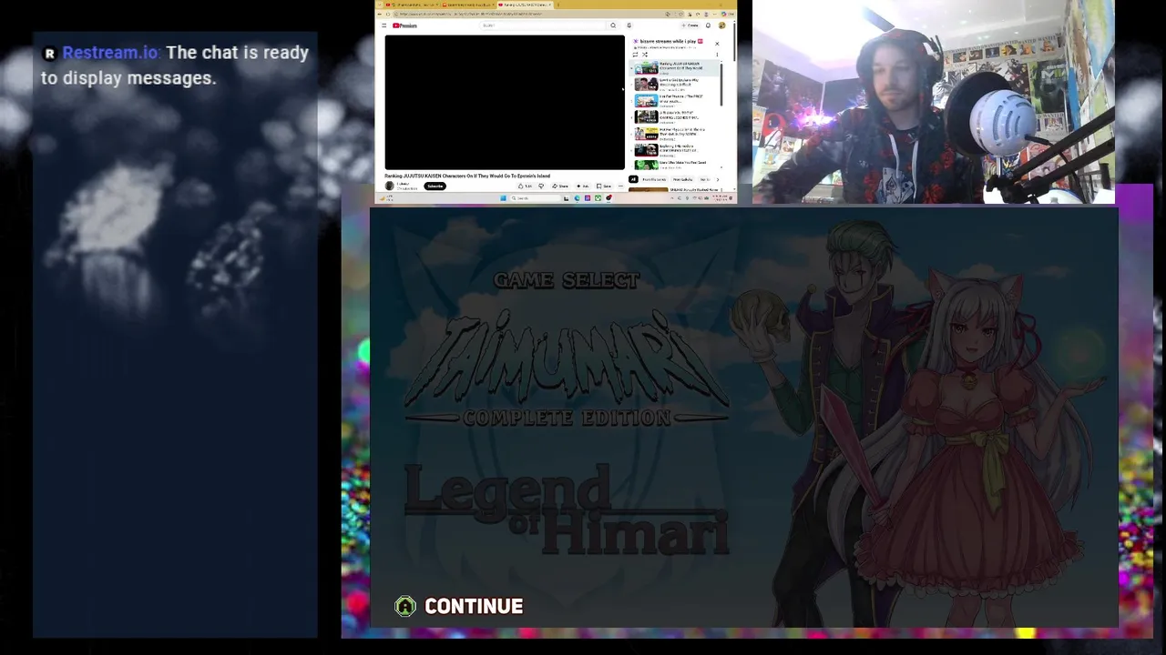
Task: Subscribe to the channel
Action: 435,186
